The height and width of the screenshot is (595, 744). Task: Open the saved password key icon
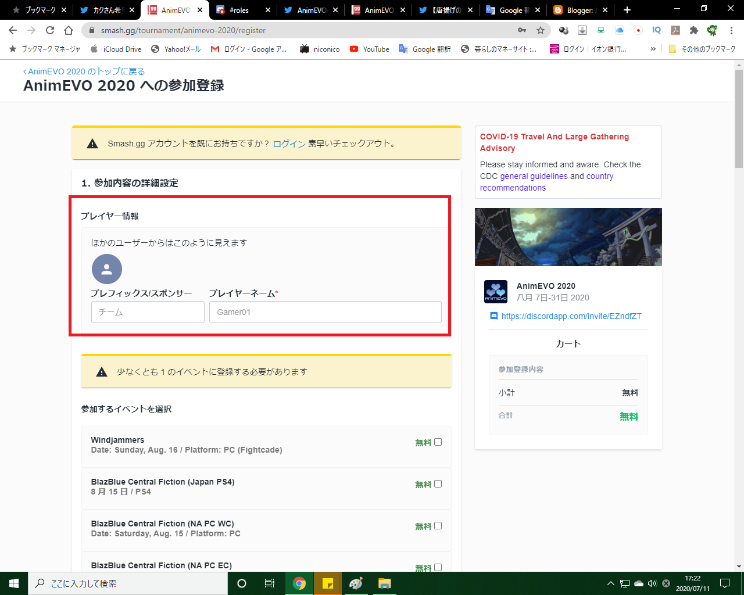point(522,30)
